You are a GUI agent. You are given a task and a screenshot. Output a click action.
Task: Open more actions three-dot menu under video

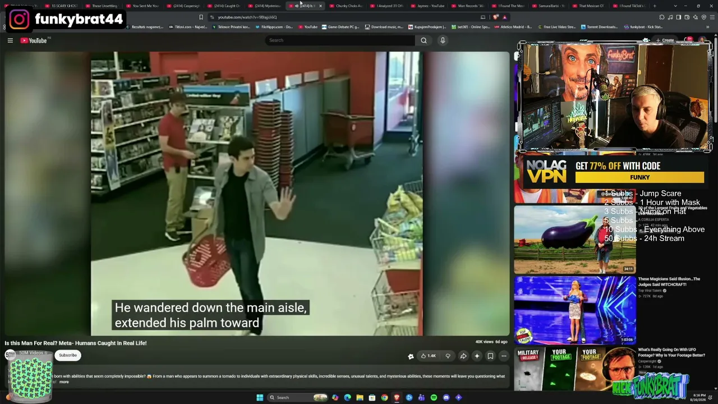[504, 356]
